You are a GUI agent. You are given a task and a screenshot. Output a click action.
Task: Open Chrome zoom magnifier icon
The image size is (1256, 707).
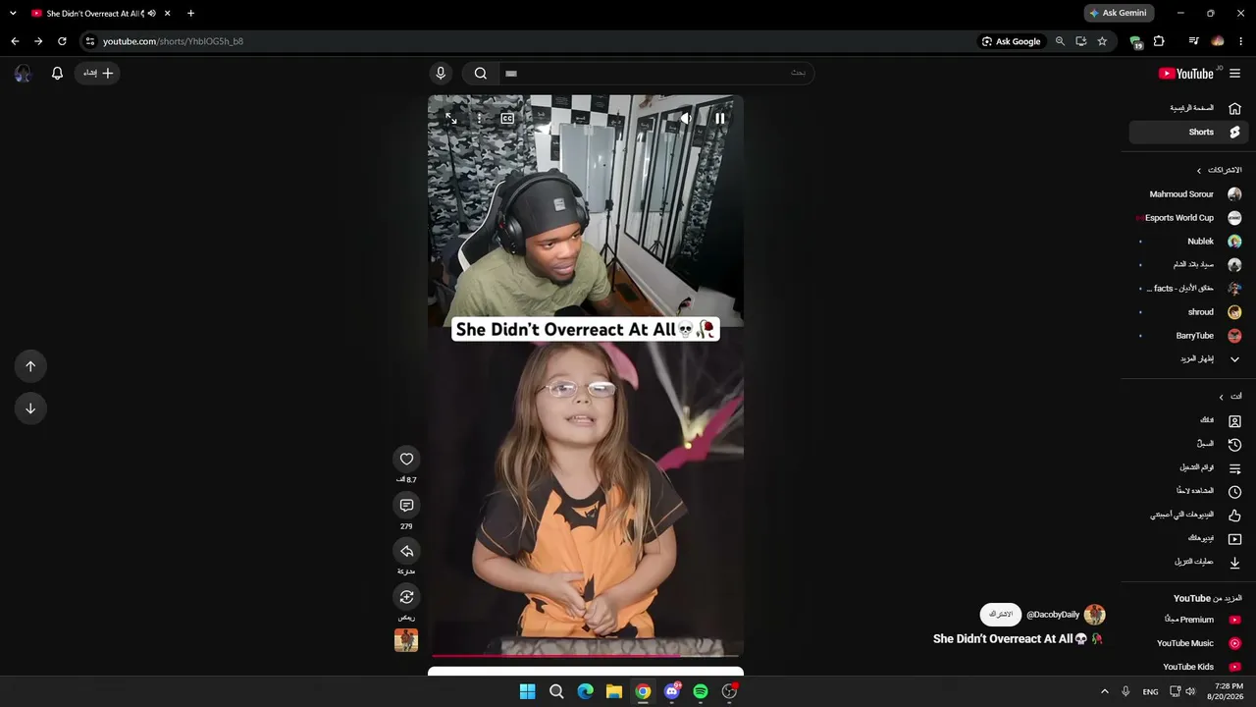point(1060,41)
